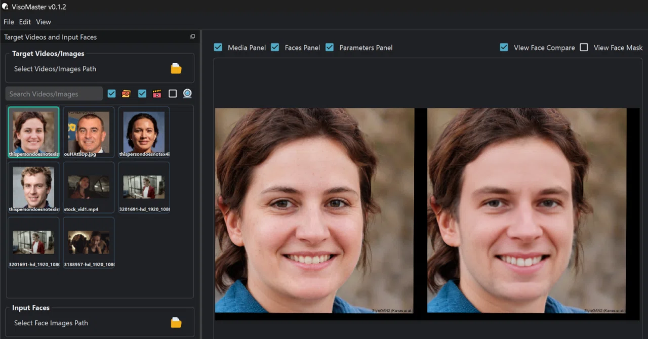Uncheck the images filter checkbox

[111, 94]
